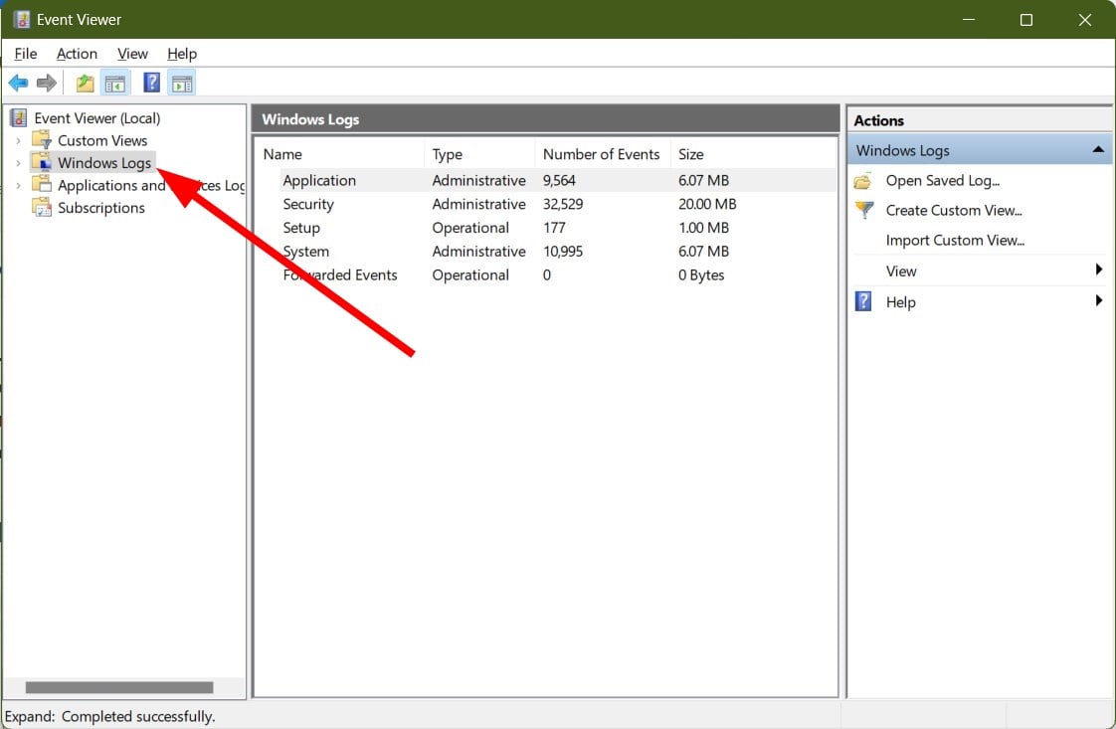Go back with the blue Back arrow

18,84
